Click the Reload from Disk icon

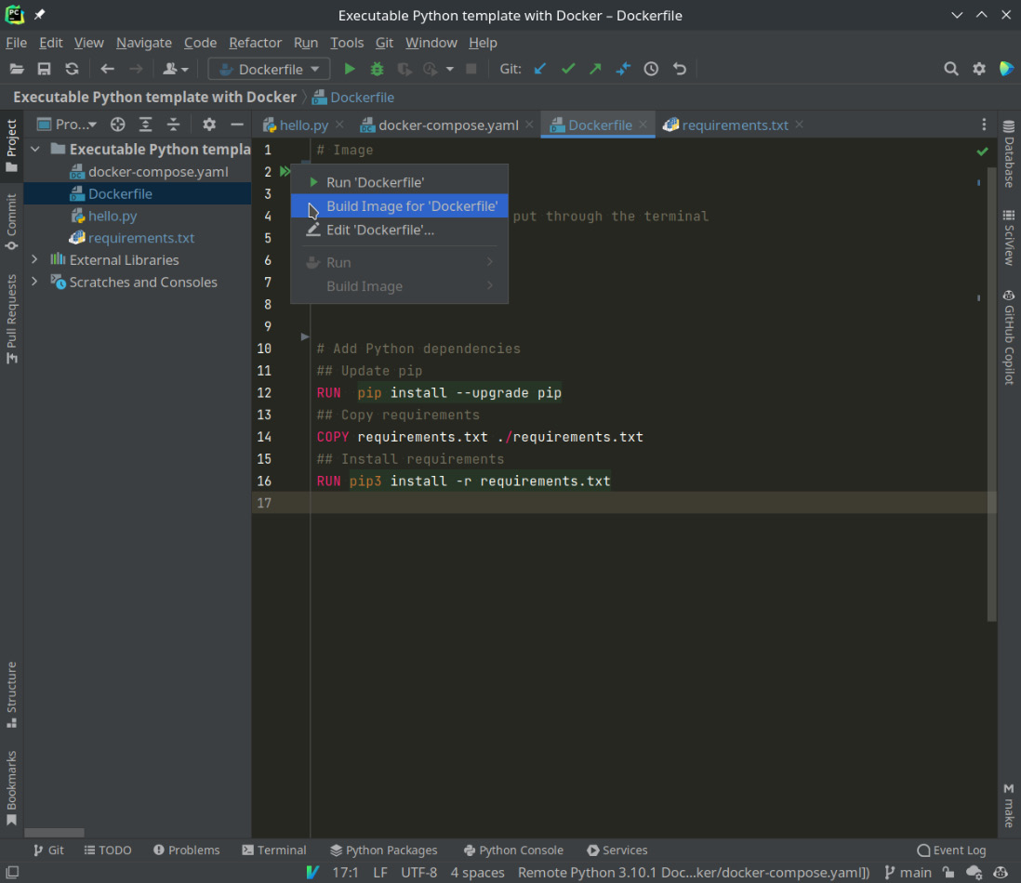(72, 69)
